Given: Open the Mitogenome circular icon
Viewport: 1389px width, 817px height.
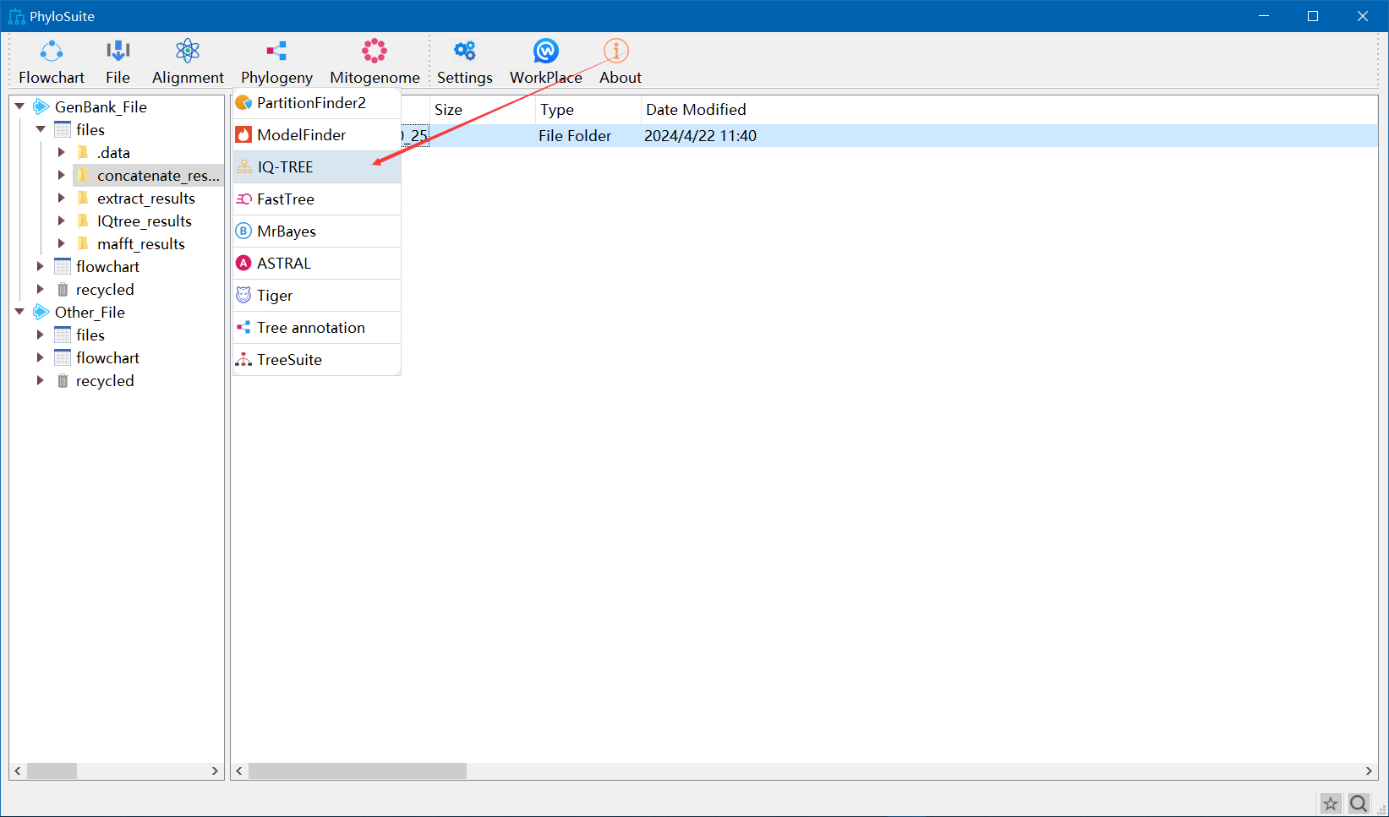Looking at the screenshot, I should click(x=375, y=52).
